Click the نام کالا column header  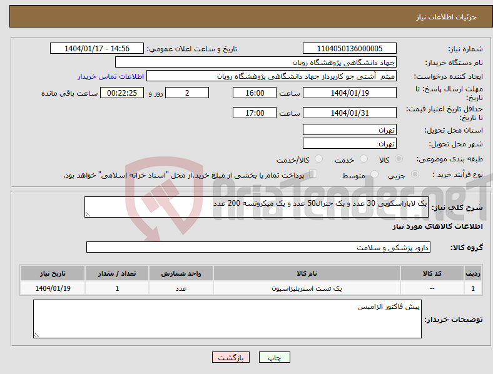307,273
